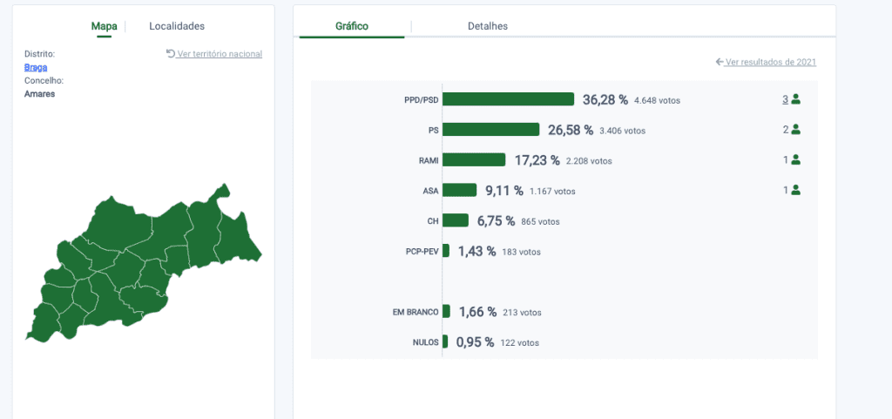Follow the Braga district link

click(x=36, y=67)
